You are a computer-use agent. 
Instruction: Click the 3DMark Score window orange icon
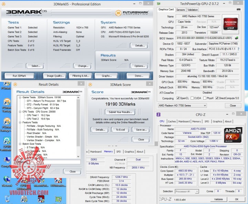coord(90,84)
